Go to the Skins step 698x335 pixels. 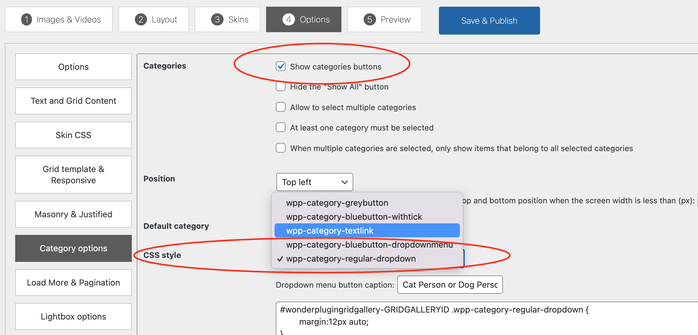[x=227, y=19]
